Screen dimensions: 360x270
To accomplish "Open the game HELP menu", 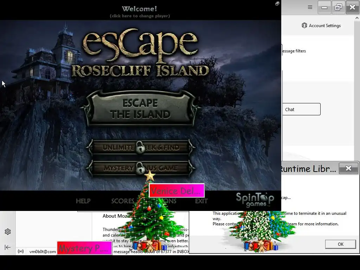I will click(83, 201).
